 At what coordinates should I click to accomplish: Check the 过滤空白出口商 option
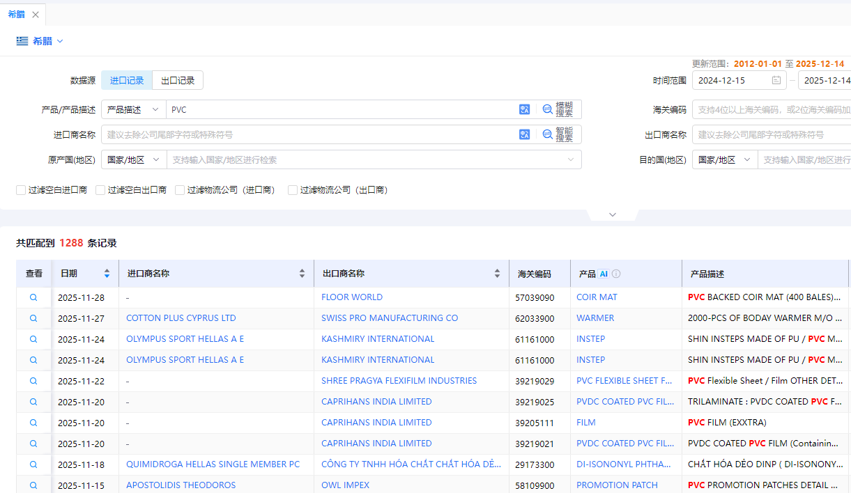100,190
